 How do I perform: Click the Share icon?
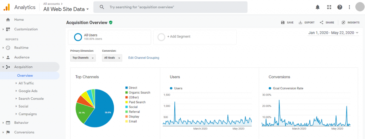pyautogui.click(x=322, y=22)
